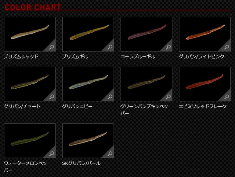Select the エビミソレッドフレーク red lure thumbnail
The height and width of the screenshot is (177, 235).
205,84
